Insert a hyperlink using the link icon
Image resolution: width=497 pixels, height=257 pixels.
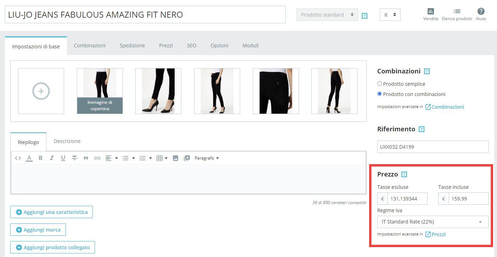click(x=97, y=158)
